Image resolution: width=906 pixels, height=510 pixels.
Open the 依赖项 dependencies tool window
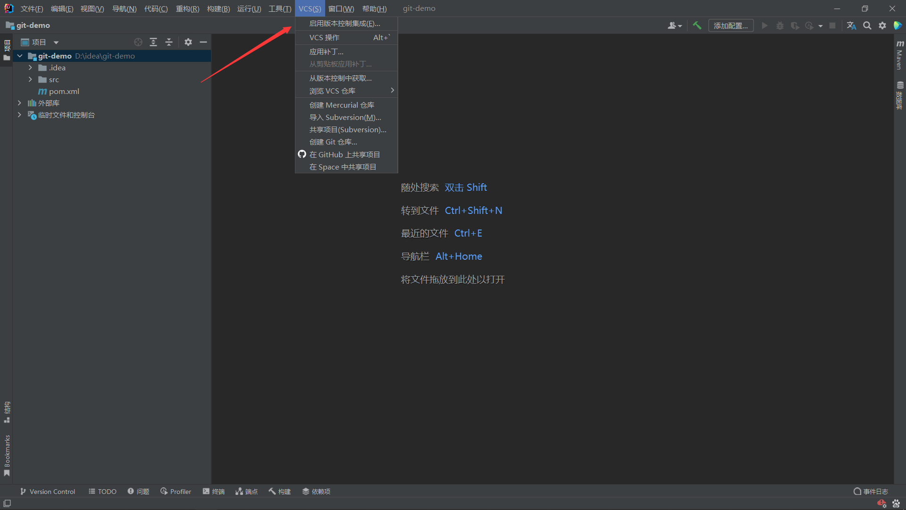click(316, 492)
